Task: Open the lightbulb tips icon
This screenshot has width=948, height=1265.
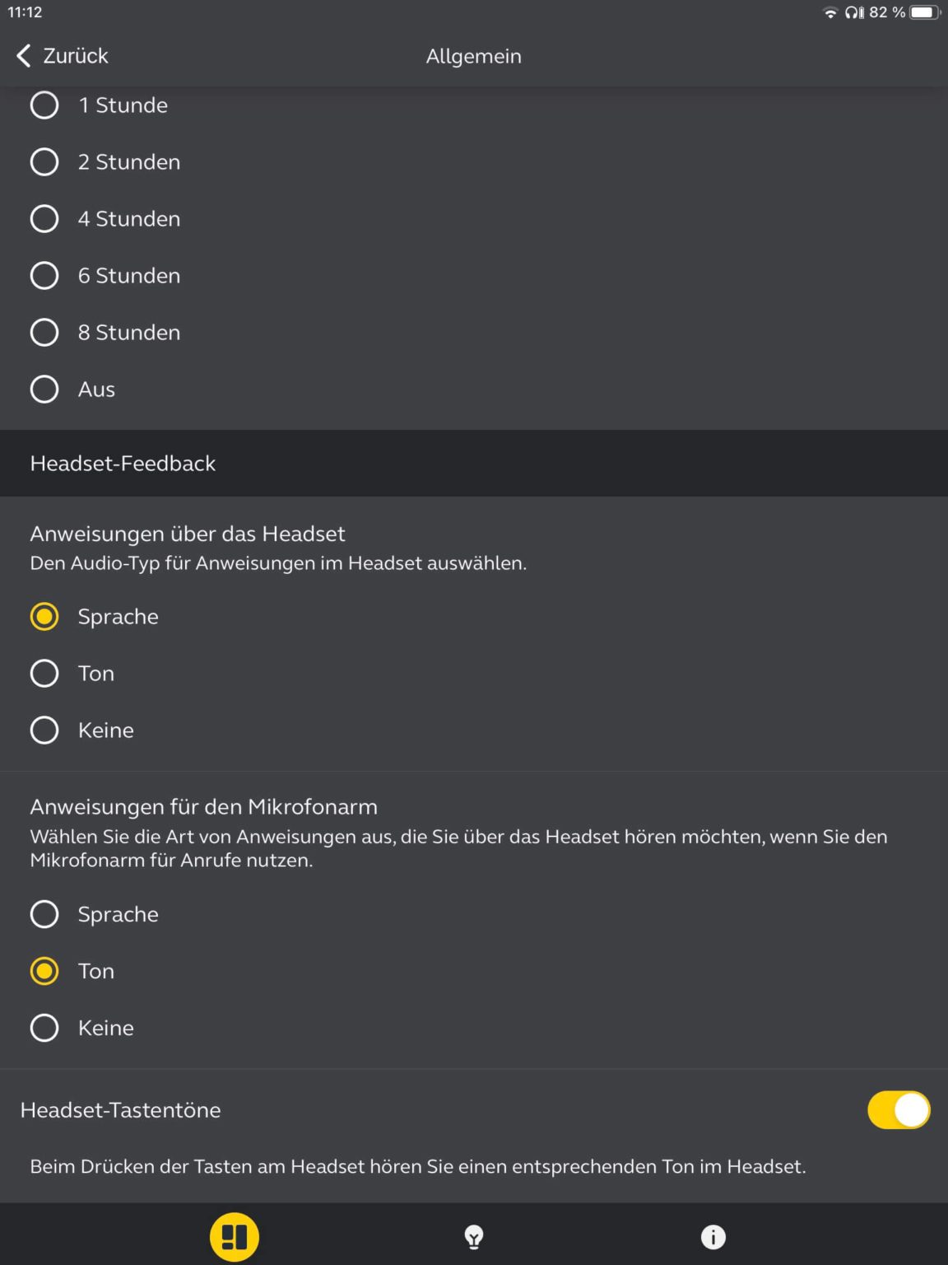Action: tap(474, 1235)
